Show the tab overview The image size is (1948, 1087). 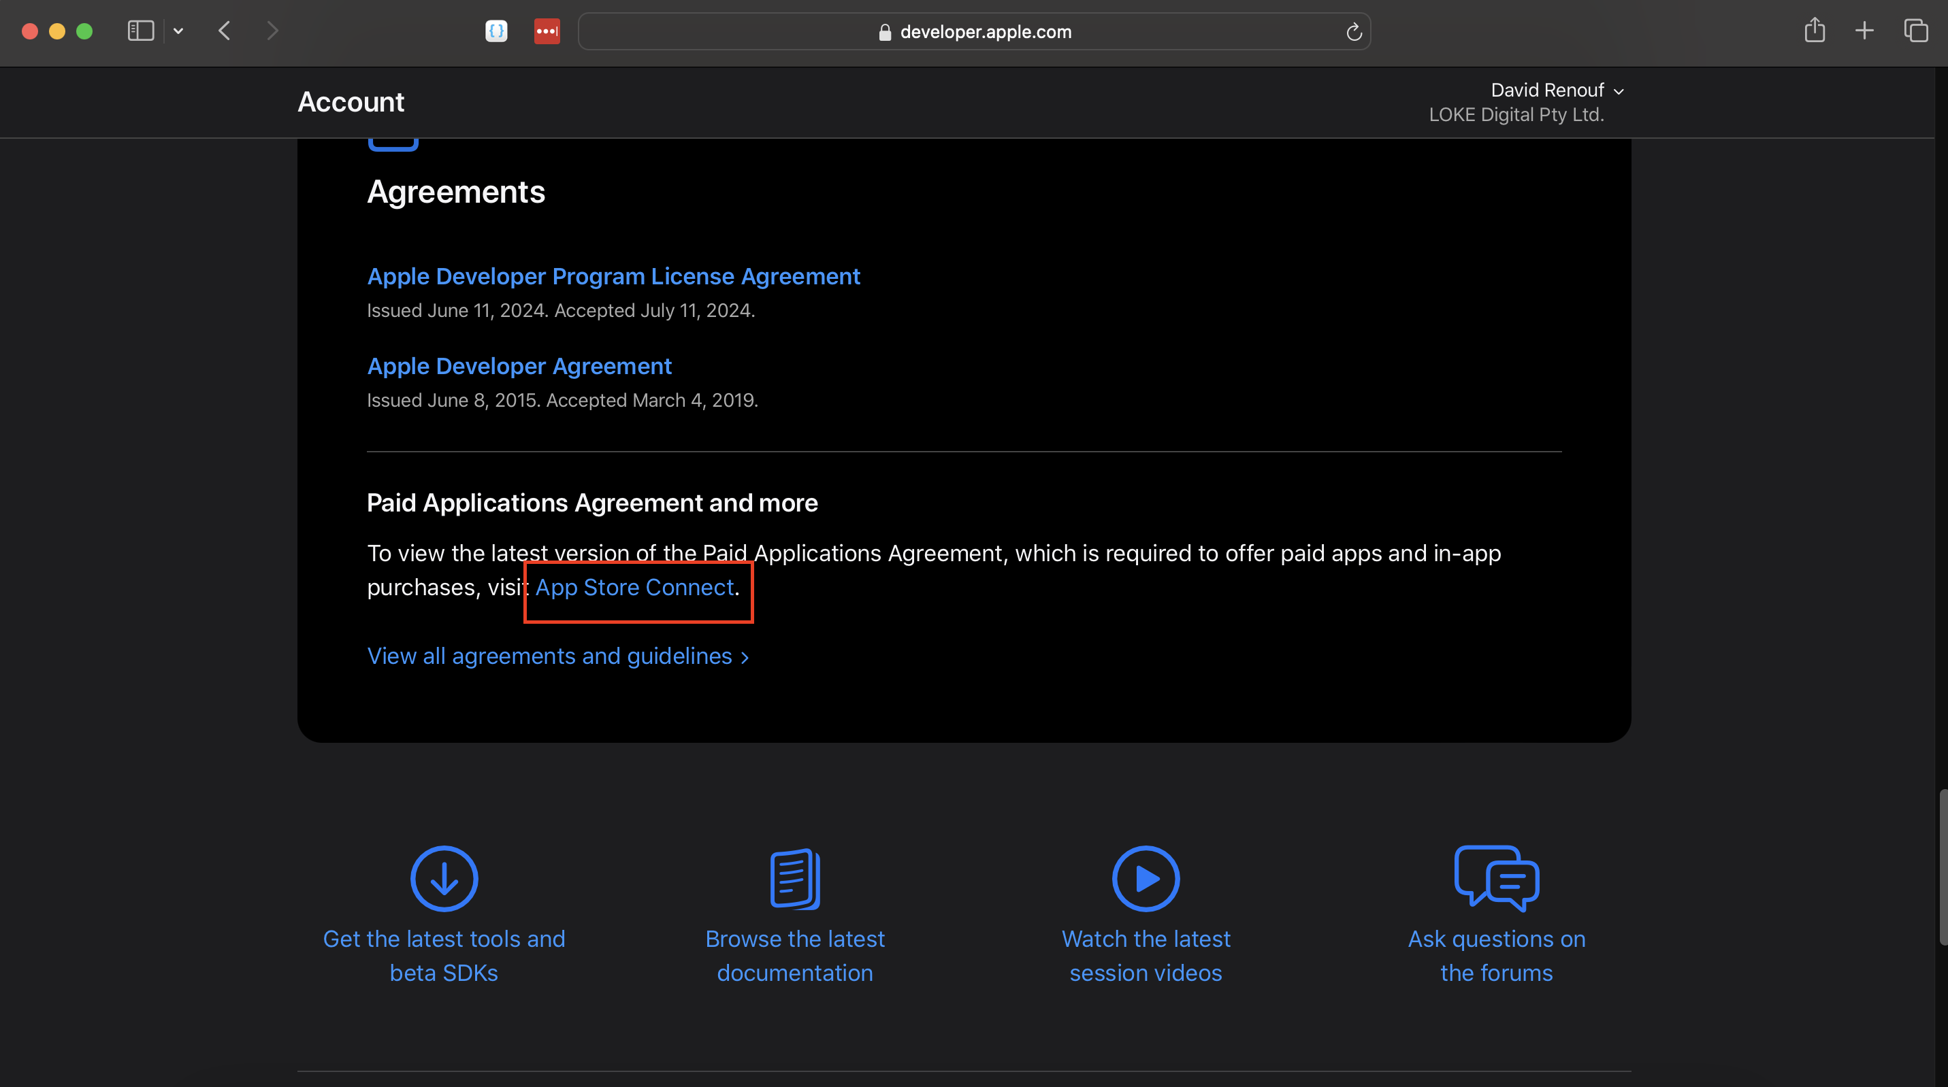pyautogui.click(x=1916, y=31)
